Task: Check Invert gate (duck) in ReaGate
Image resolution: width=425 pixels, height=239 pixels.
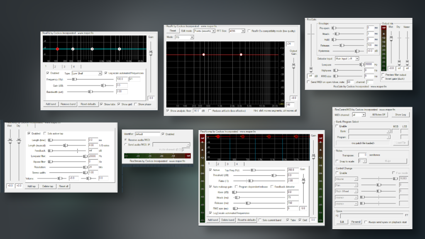Action: pos(383,79)
